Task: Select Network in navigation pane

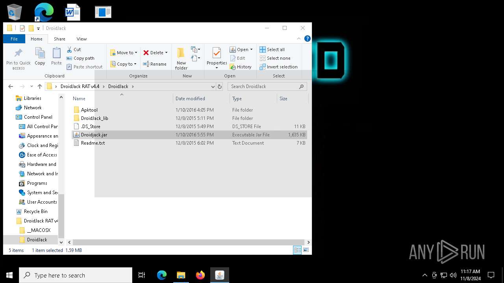Action: coord(33,108)
